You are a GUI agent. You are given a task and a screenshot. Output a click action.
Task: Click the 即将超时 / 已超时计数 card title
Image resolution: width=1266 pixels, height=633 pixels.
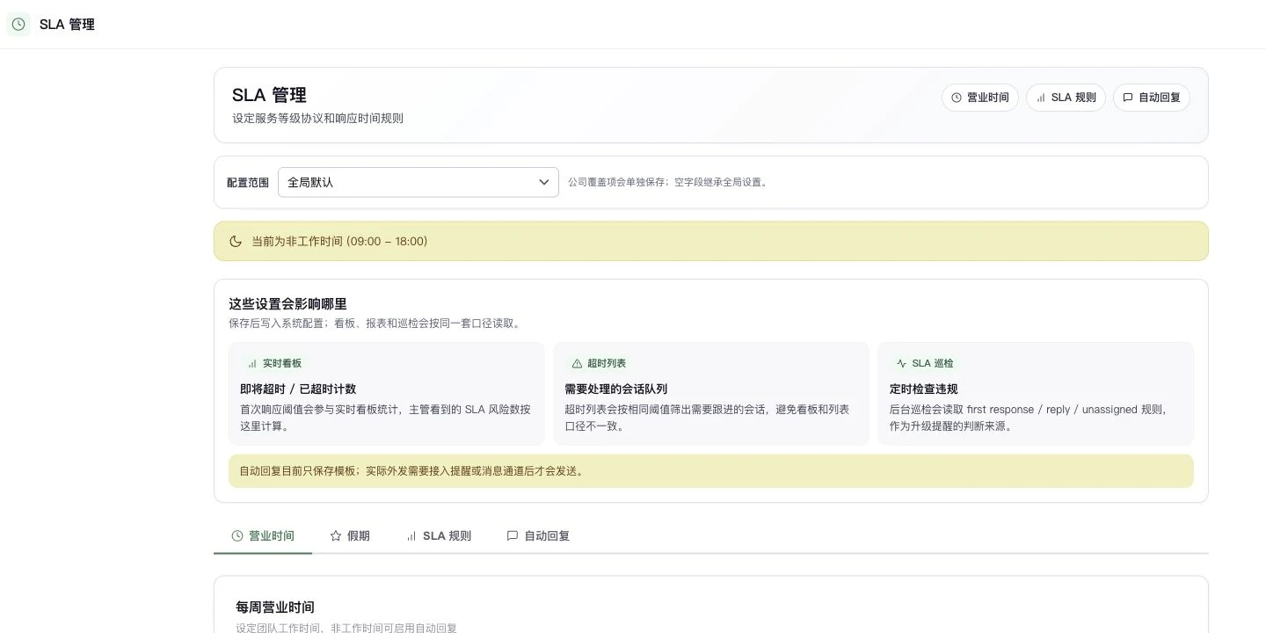point(298,389)
